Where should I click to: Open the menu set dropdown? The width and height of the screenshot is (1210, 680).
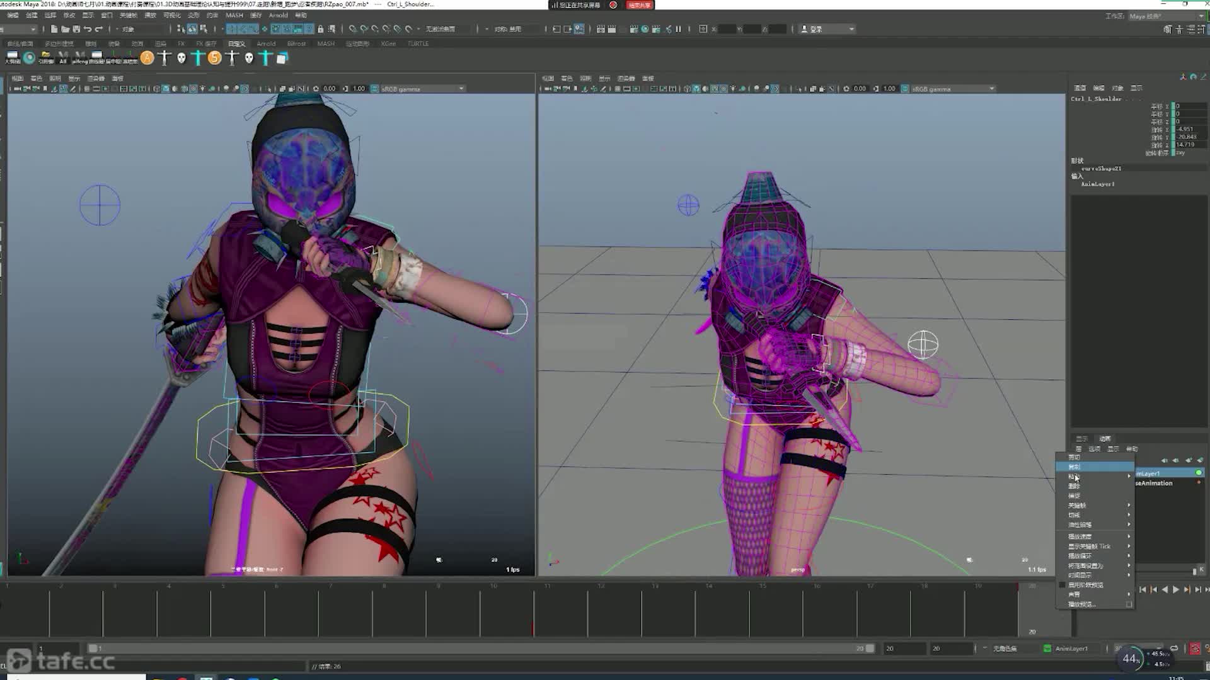tap(19, 29)
